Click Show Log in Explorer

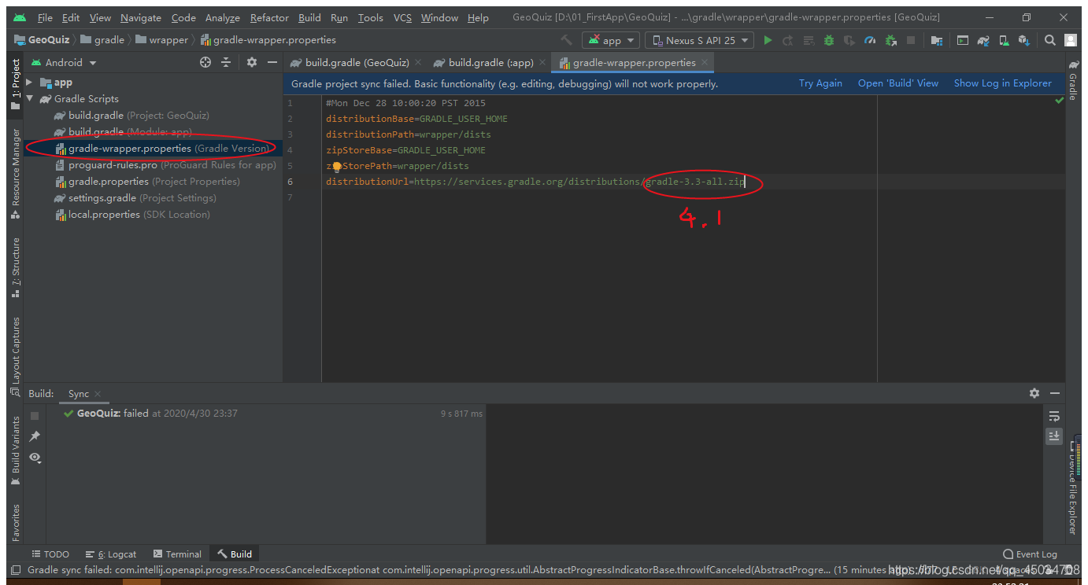(1002, 83)
